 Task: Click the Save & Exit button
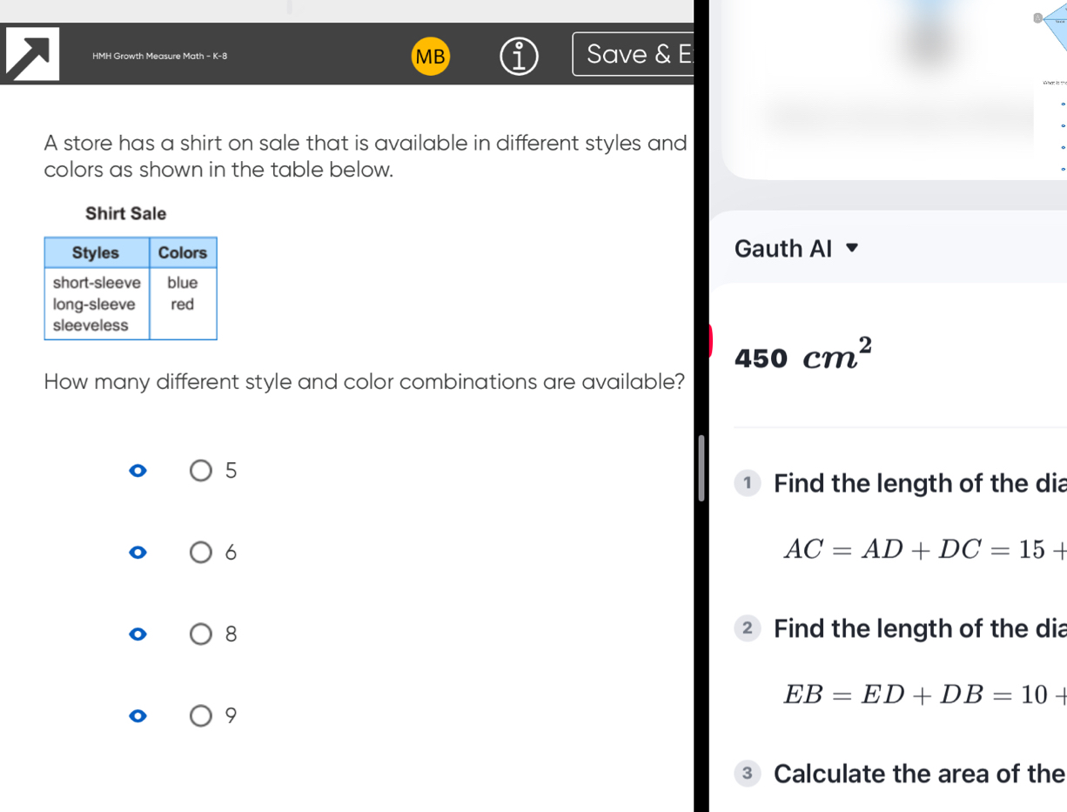click(633, 54)
